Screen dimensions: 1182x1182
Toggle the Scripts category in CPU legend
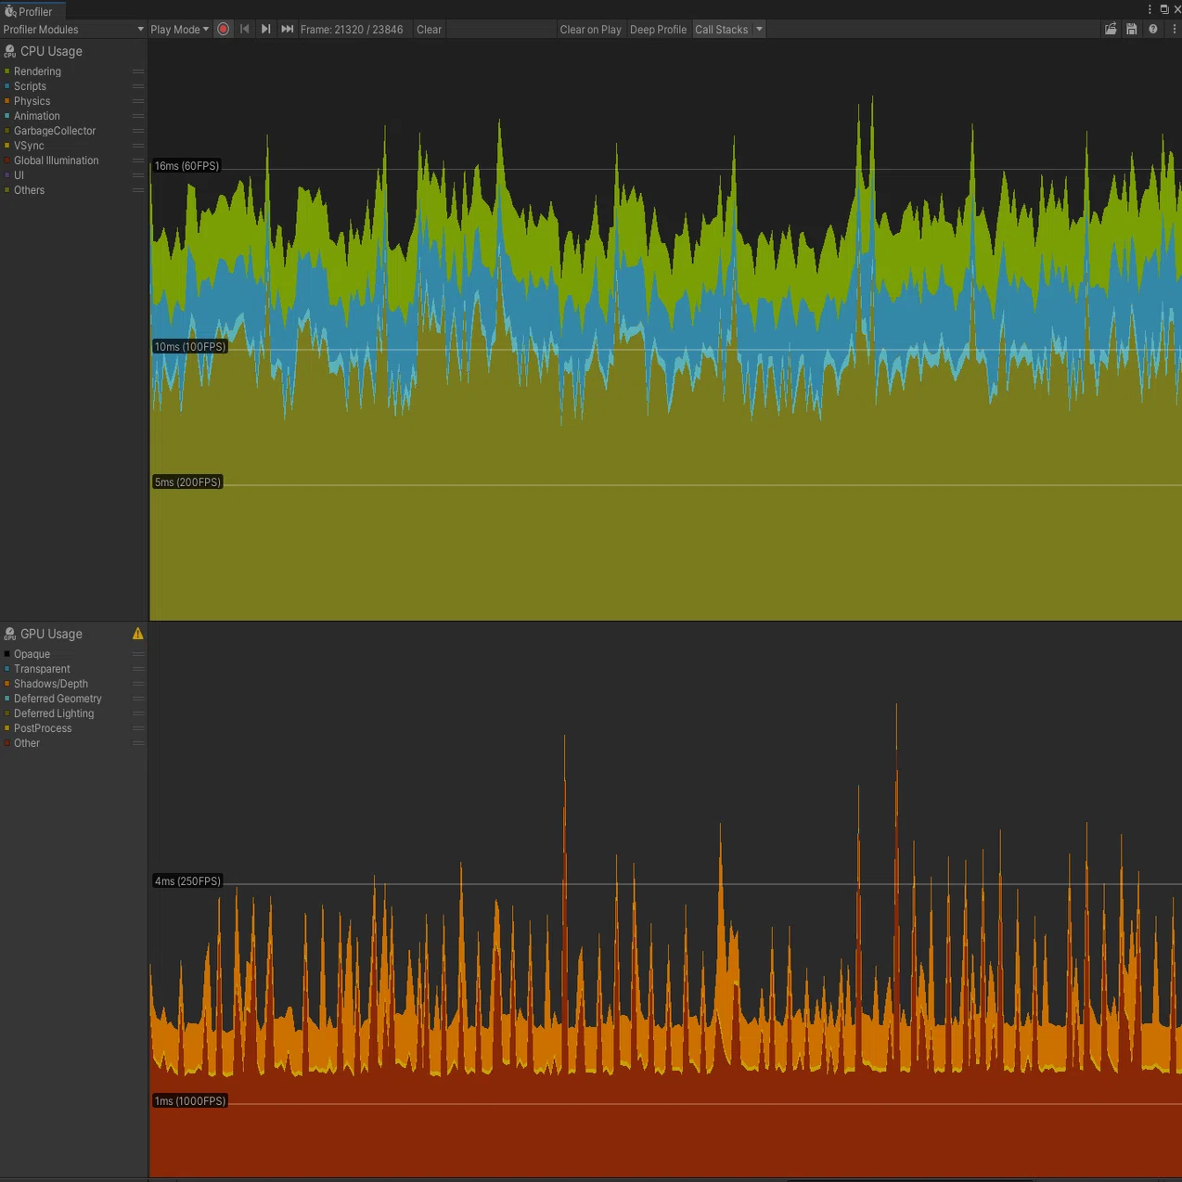pyautogui.click(x=30, y=86)
